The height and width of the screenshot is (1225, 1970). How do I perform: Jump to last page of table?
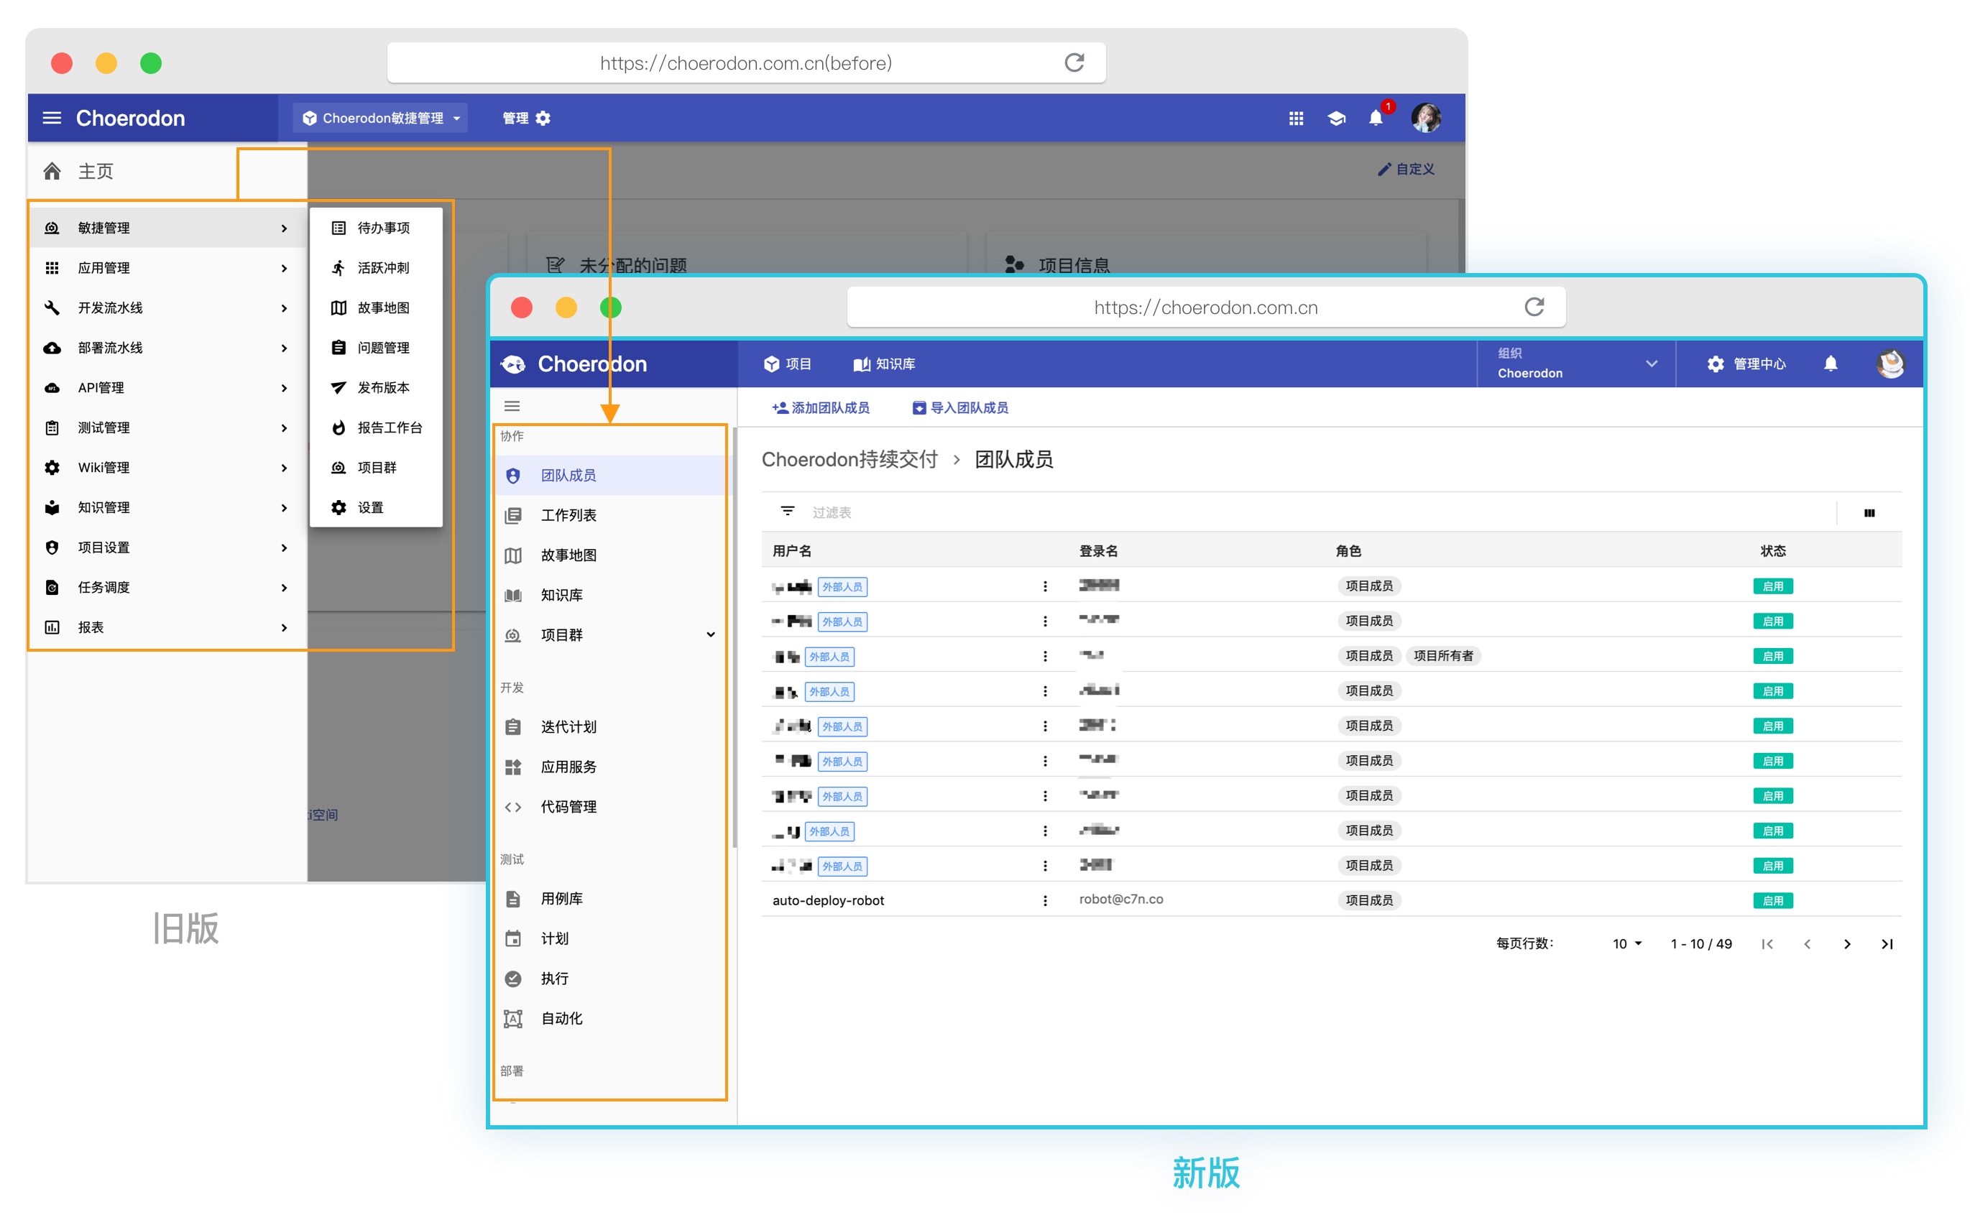point(1886,944)
